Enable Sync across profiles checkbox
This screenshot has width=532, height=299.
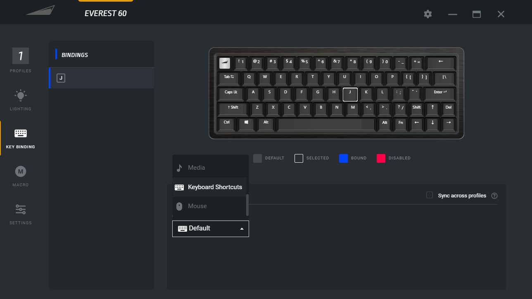tap(430, 195)
